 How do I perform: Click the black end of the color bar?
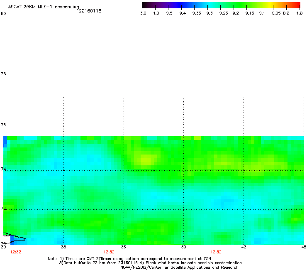tap(144, 5)
